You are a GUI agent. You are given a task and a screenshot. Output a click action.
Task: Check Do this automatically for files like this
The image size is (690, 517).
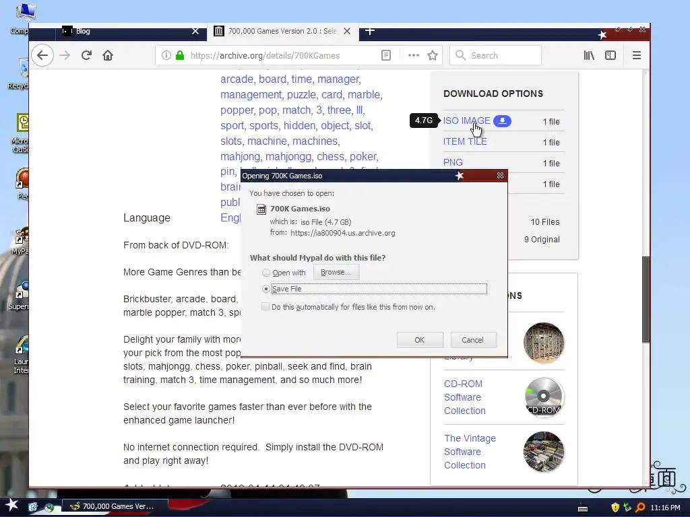[x=265, y=307]
